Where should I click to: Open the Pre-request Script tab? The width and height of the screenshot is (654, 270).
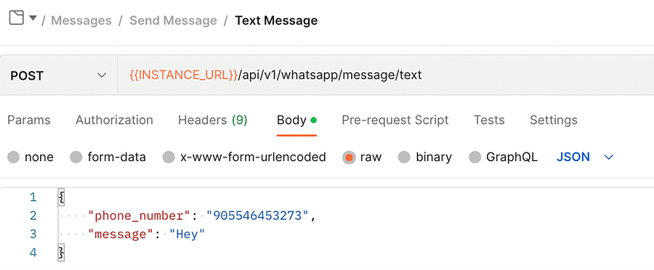[395, 120]
